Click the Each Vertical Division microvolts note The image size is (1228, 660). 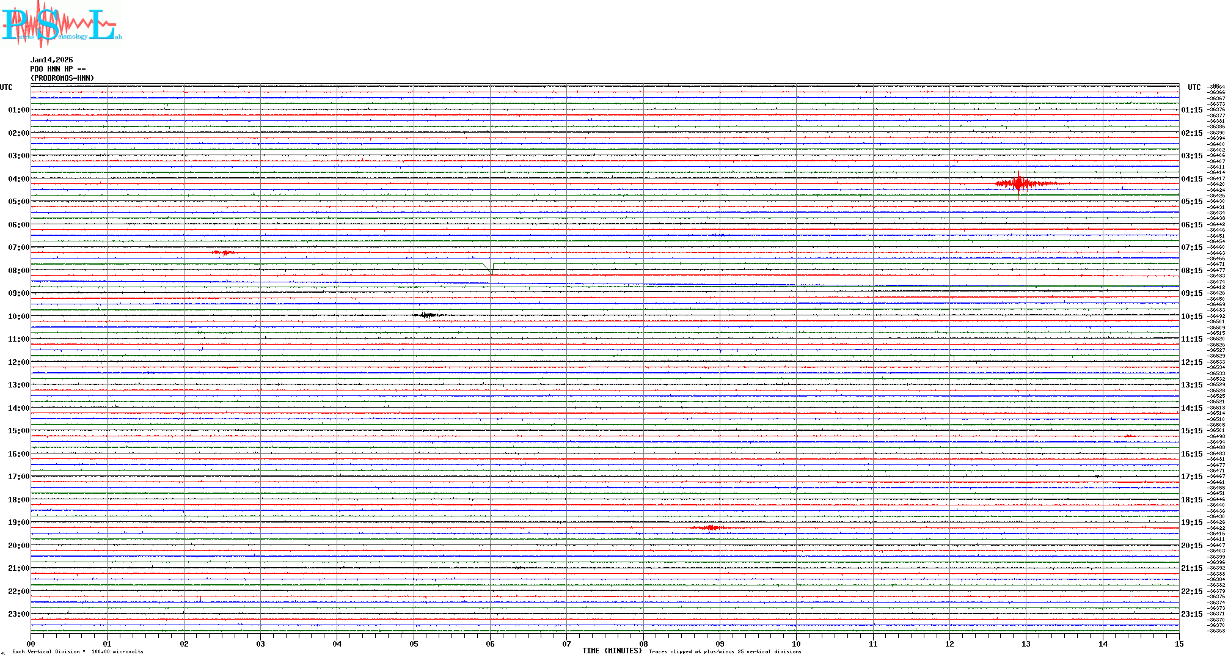coord(78,651)
